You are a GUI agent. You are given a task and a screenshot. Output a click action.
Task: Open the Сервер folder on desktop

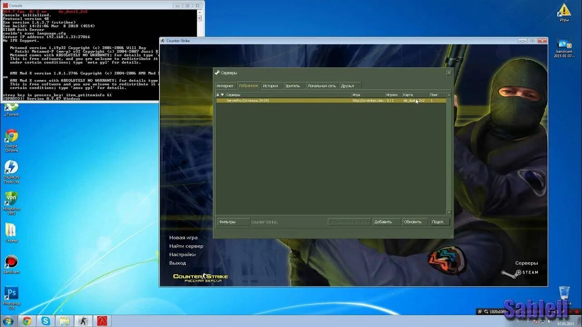[11, 233]
